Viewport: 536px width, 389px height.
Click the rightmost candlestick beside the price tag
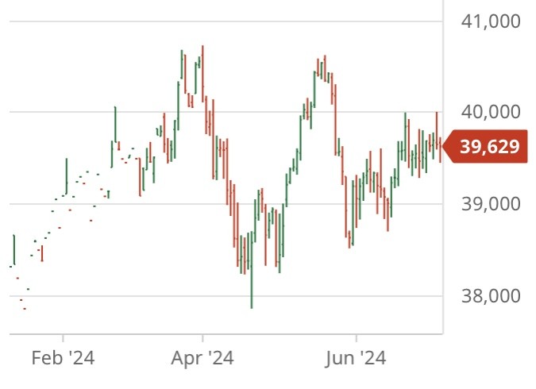[x=440, y=149]
